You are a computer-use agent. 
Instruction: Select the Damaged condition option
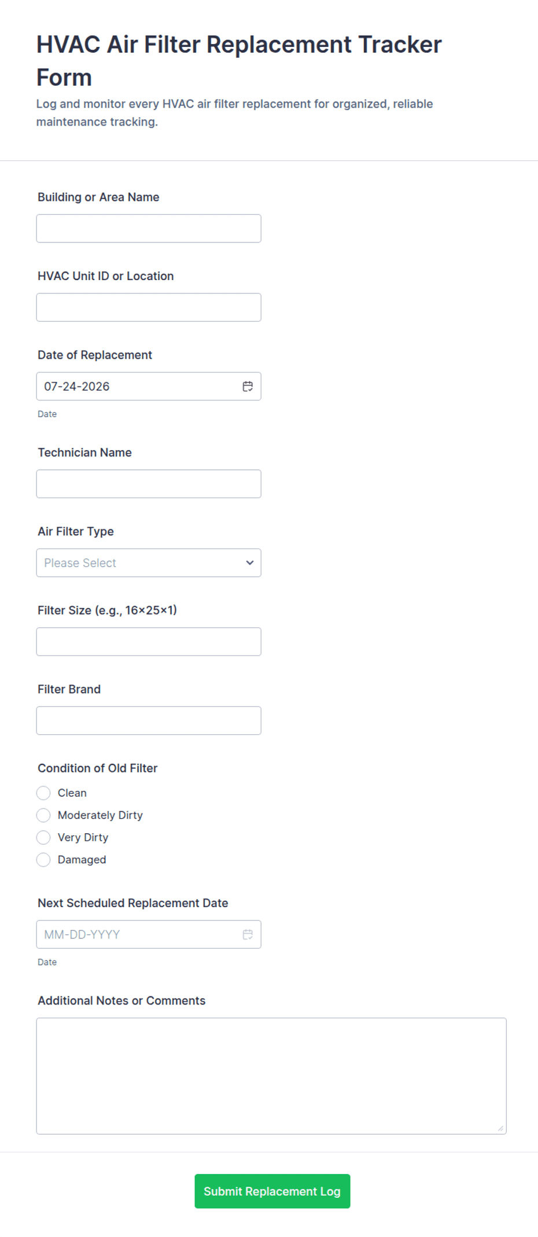pyautogui.click(x=43, y=860)
